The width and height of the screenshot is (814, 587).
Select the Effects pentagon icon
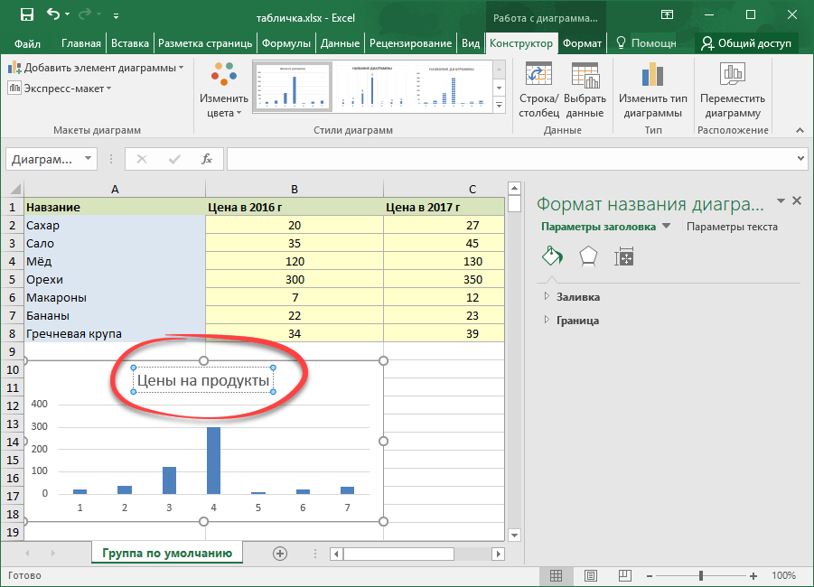tap(587, 256)
